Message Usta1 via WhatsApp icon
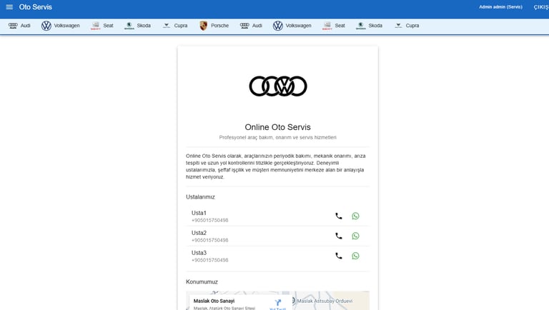 [355, 216]
